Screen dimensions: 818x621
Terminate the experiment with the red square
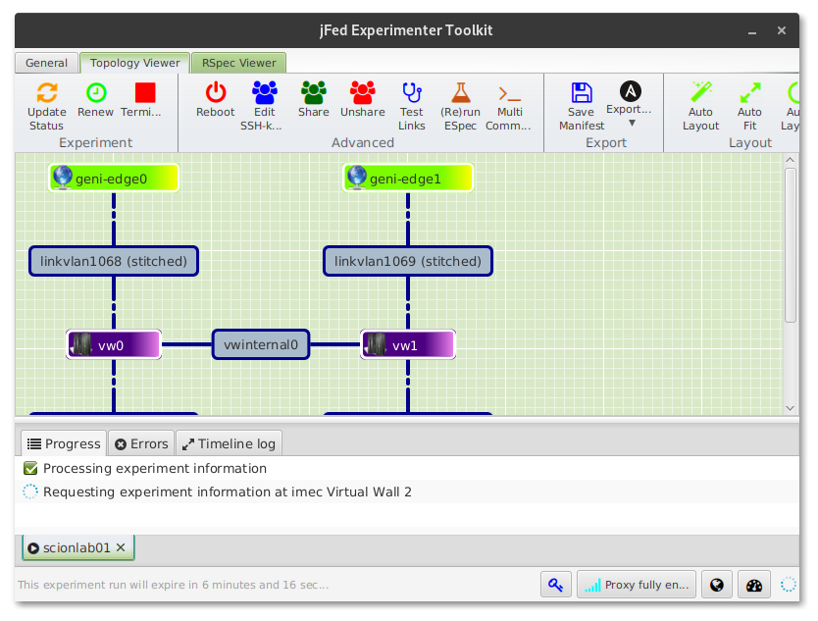145,93
